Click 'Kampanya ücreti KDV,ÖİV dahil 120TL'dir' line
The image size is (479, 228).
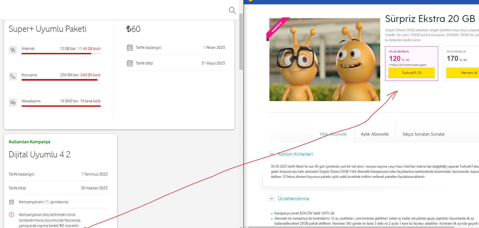coord(305,213)
